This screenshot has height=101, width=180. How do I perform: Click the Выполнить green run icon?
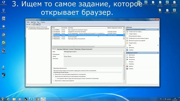127,55
